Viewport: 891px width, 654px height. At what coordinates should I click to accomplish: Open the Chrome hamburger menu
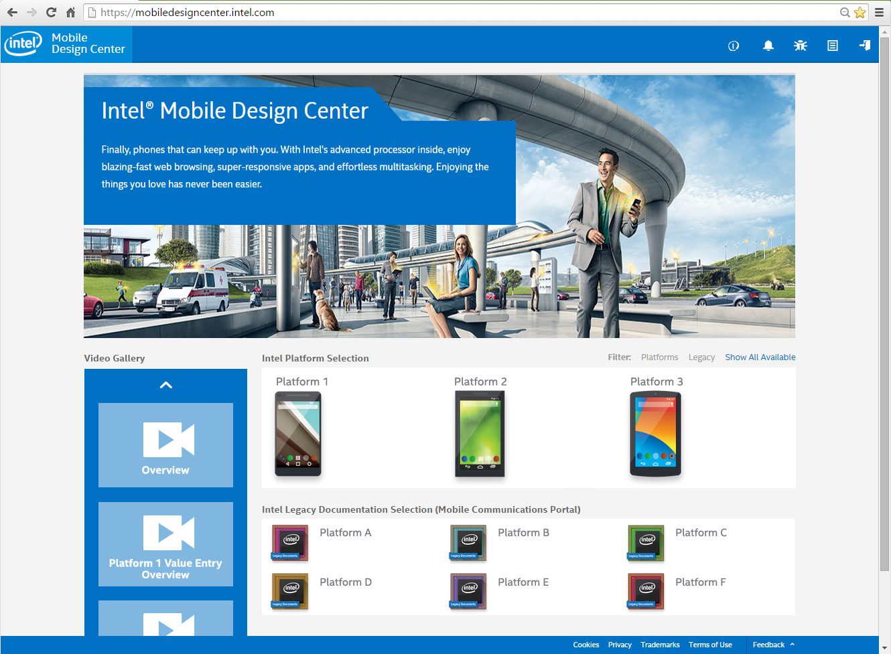879,12
